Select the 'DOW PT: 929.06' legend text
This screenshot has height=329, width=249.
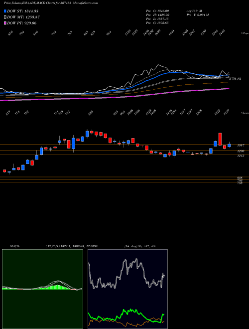[21, 23]
